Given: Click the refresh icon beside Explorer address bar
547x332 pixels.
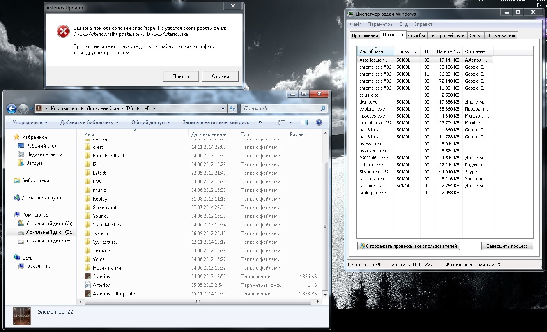Looking at the screenshot, I should [233, 108].
